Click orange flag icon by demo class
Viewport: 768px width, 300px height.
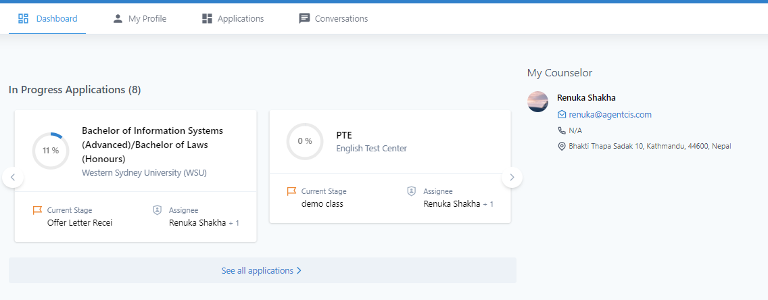291,191
